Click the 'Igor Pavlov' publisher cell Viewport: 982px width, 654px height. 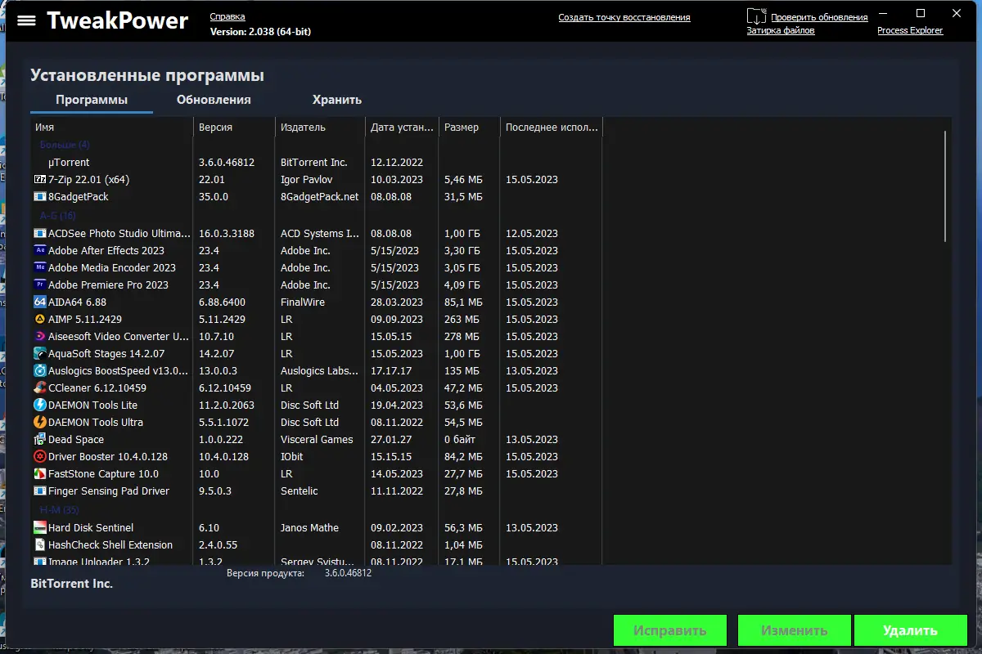coord(307,180)
